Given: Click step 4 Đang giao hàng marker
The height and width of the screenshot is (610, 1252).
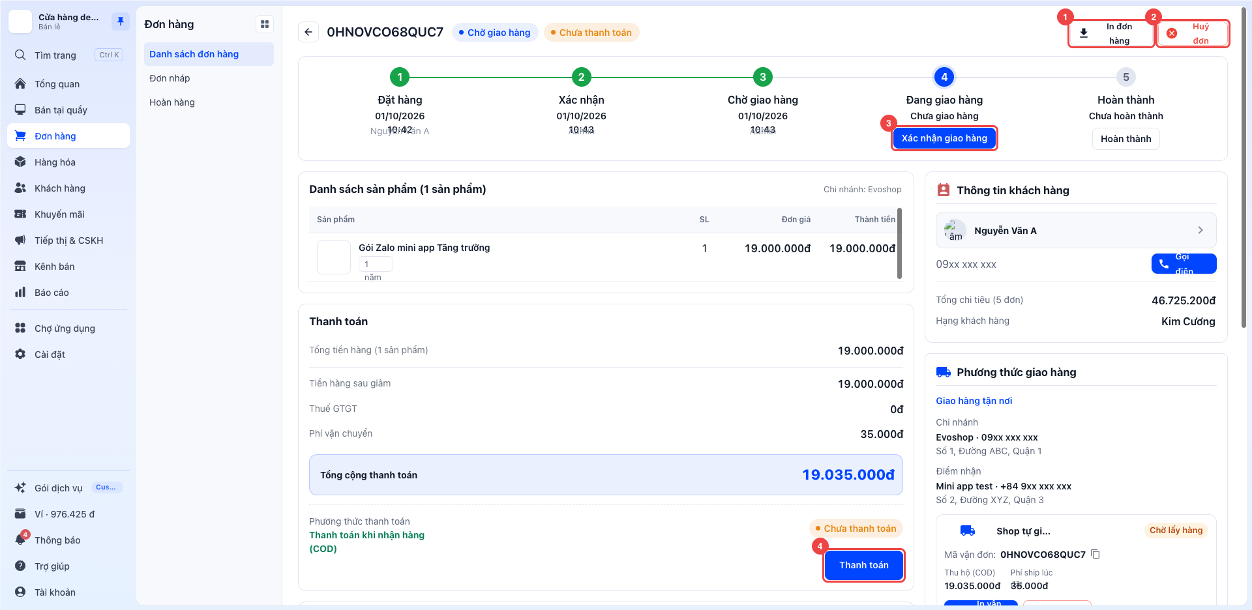Looking at the screenshot, I should pyautogui.click(x=944, y=77).
